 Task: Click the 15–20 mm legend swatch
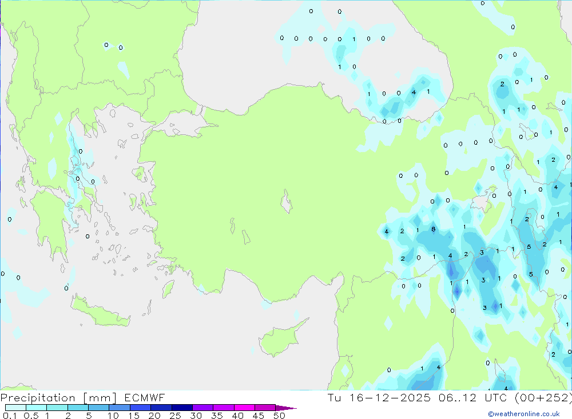141,408
